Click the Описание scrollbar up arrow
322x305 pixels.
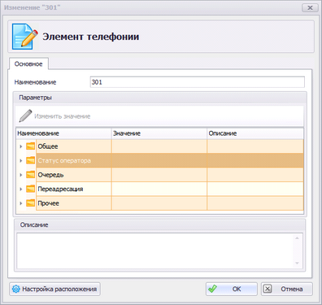point(298,238)
